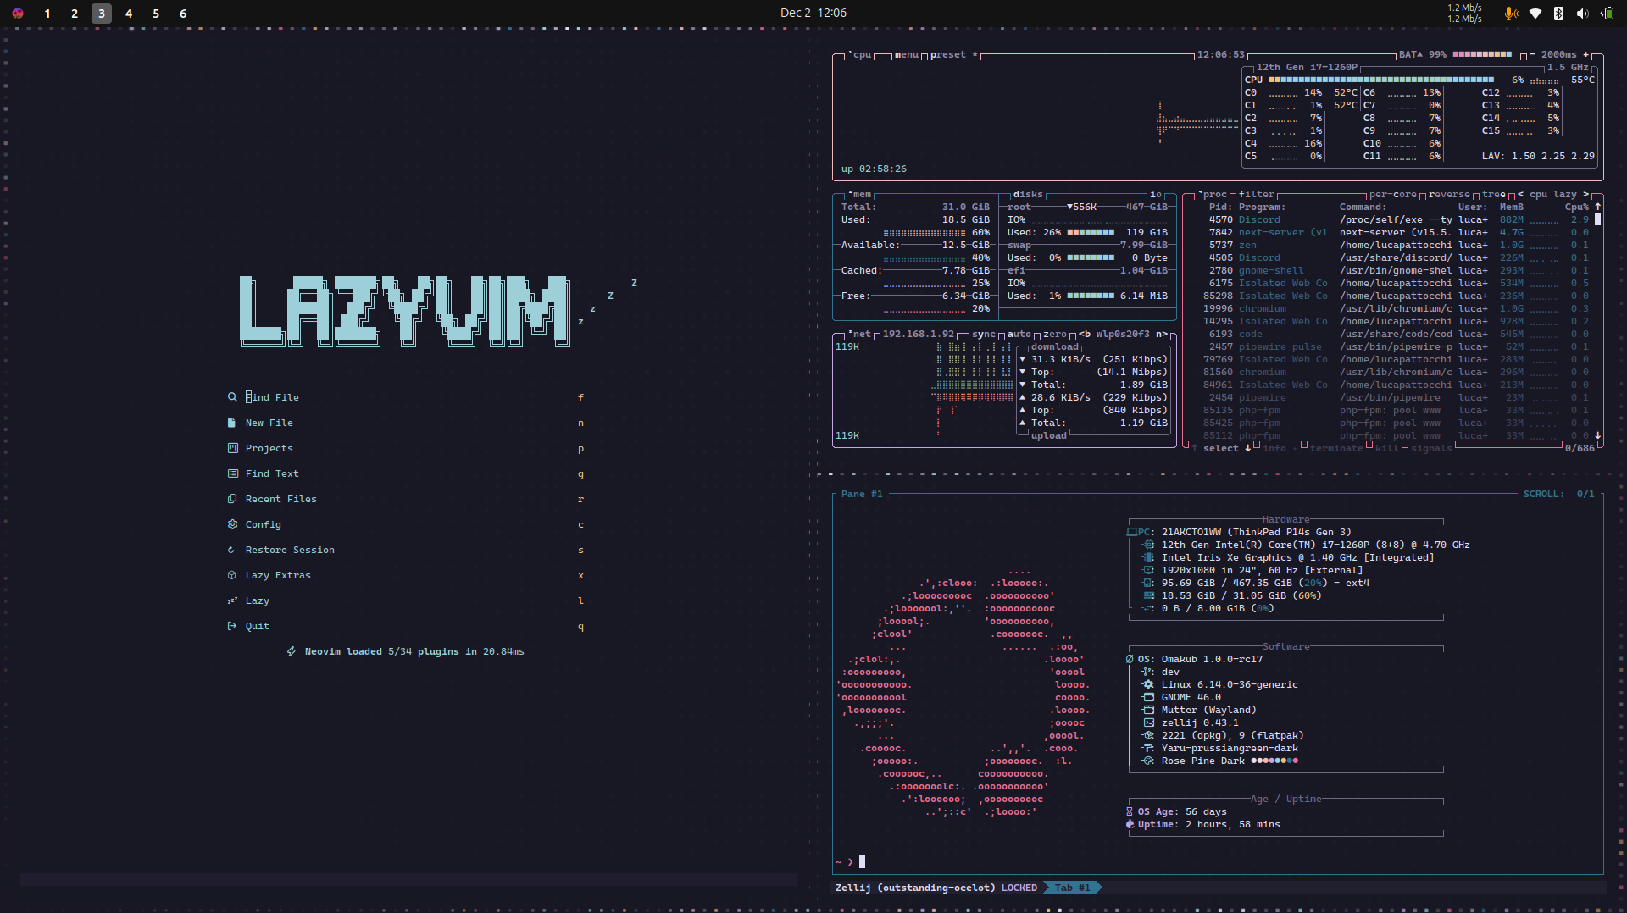Increase the 2000ms update interval with plus
The height and width of the screenshot is (913, 1627).
coord(1586,54)
